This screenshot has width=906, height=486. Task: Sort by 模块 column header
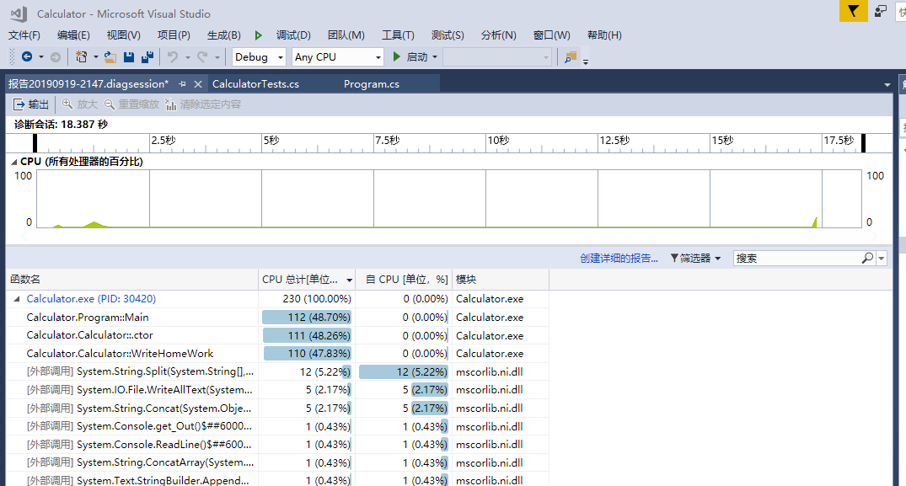(x=500, y=280)
